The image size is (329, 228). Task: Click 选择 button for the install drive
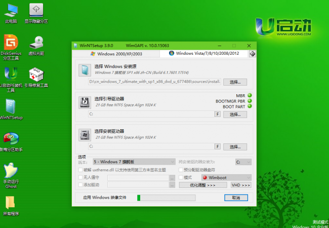pos(235,147)
